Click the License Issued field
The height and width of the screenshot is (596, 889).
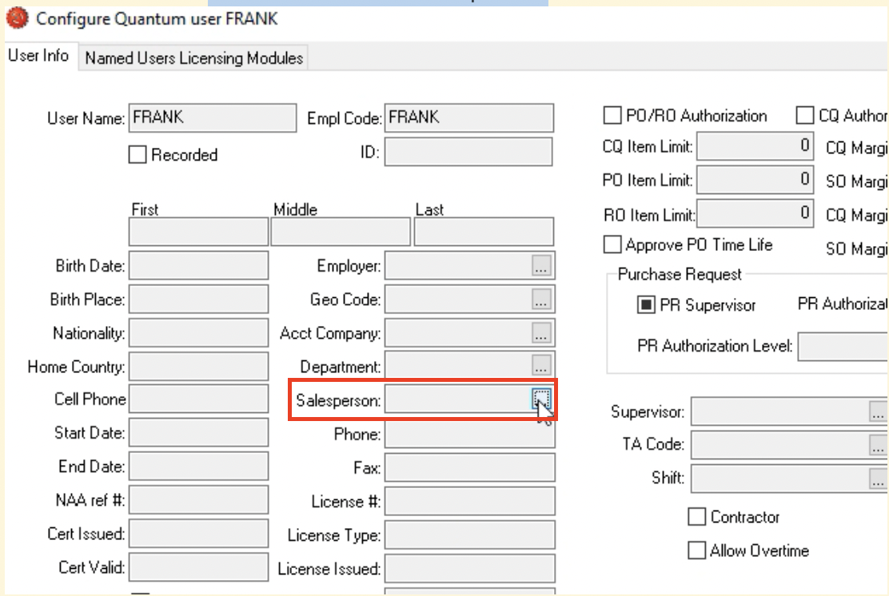click(469, 568)
